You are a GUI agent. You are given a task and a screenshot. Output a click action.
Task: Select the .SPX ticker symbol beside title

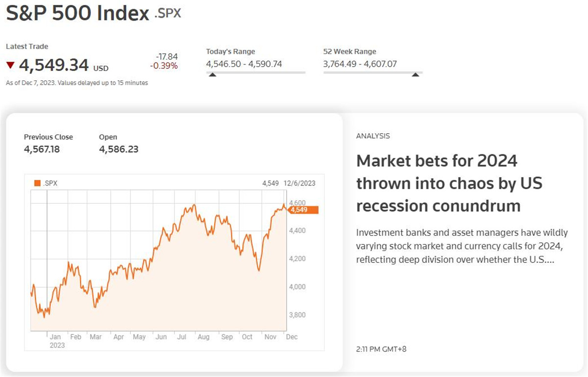[x=168, y=14]
